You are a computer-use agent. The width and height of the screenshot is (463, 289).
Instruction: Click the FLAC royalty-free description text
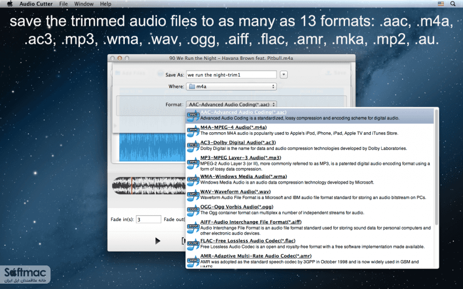coord(312,247)
